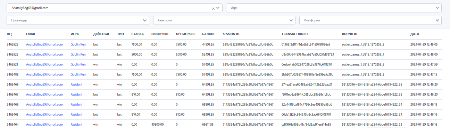Open email link in row 2469465
Image resolution: width=450 pixels, height=128 pixels.
pos(44,115)
